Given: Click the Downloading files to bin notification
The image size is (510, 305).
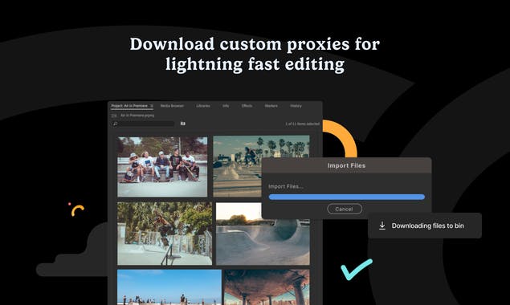Looking at the screenshot, I should [425, 226].
